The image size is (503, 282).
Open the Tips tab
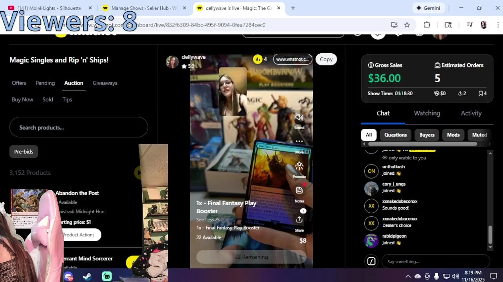click(67, 99)
